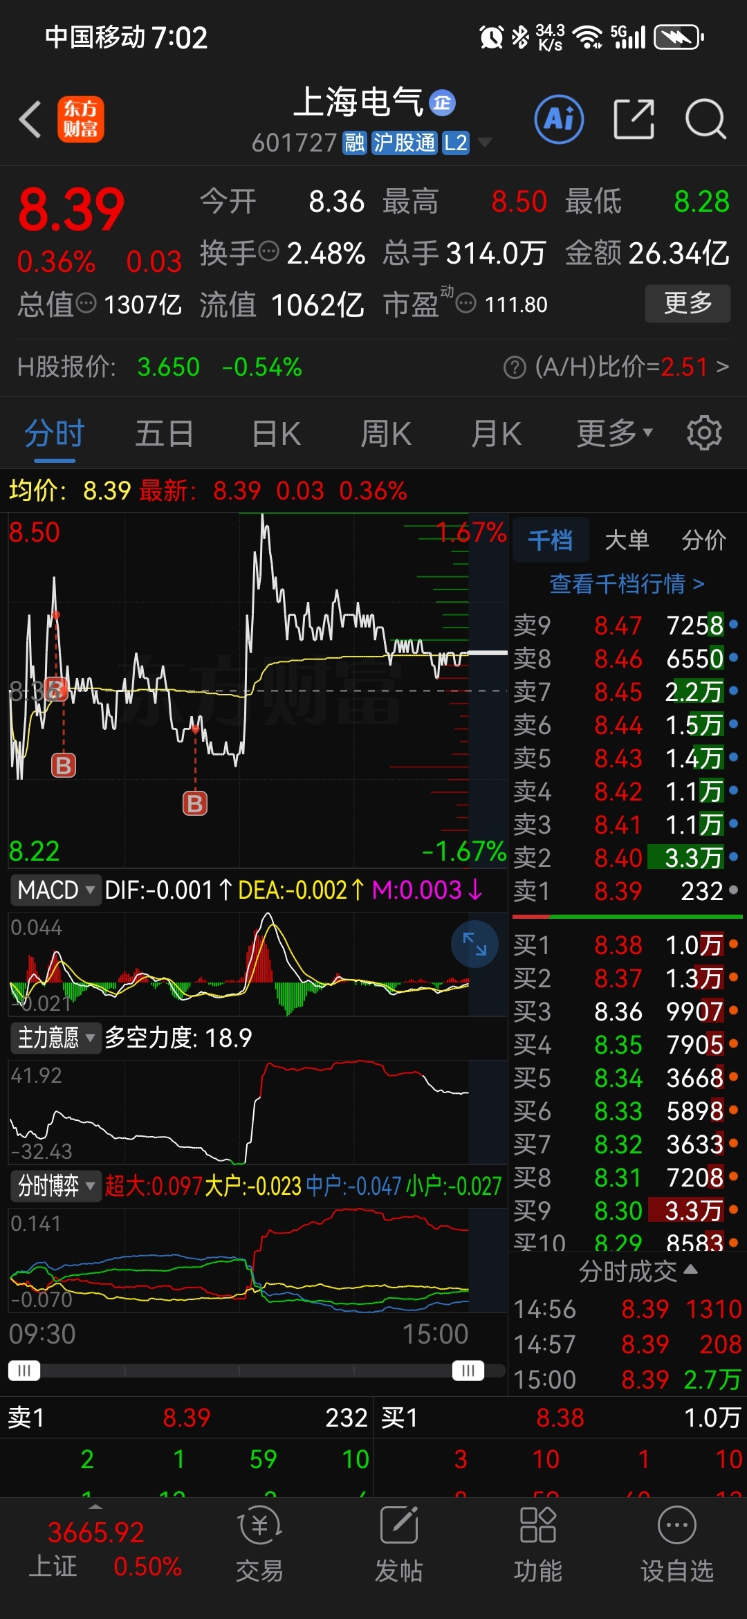Select the 大单 tab
The width and height of the screenshot is (747, 1619).
627,540
